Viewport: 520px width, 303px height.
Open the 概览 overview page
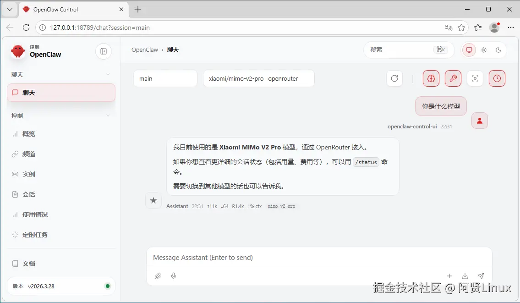point(61,134)
